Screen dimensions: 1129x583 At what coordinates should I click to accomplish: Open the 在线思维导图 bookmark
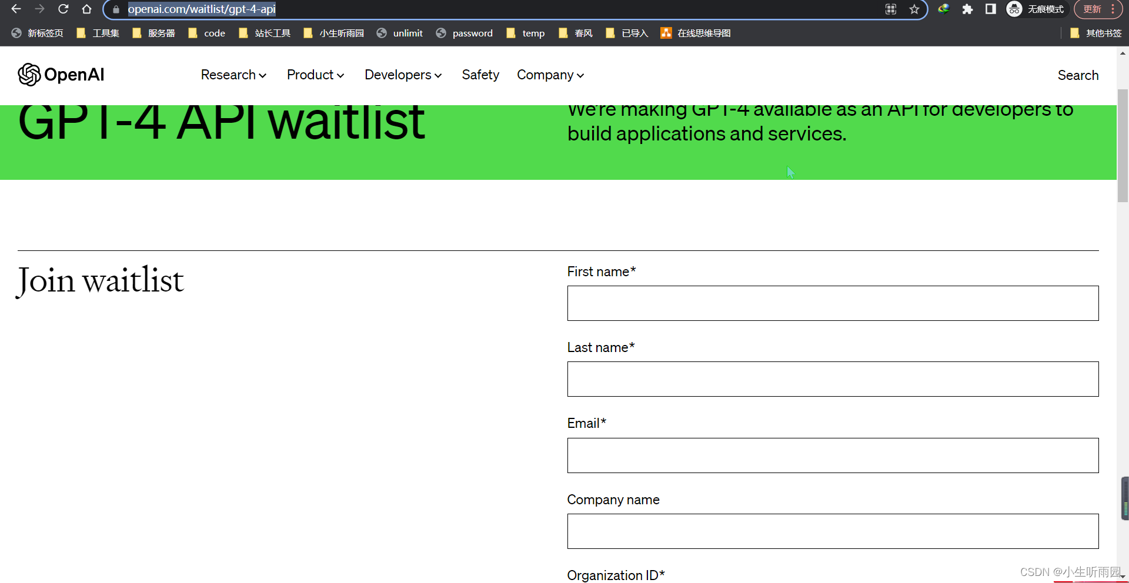pos(696,33)
